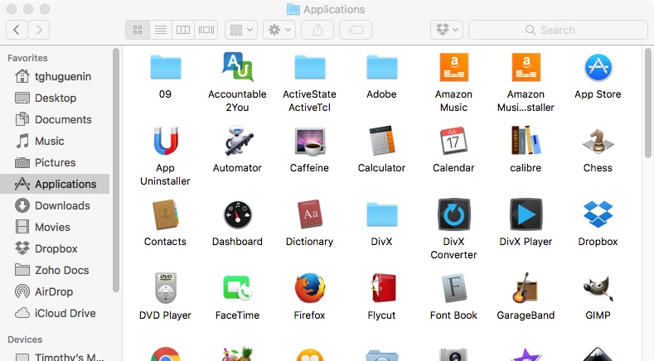Viewport: 654px width, 361px height.
Task: Focus the Search field
Action: [558, 30]
